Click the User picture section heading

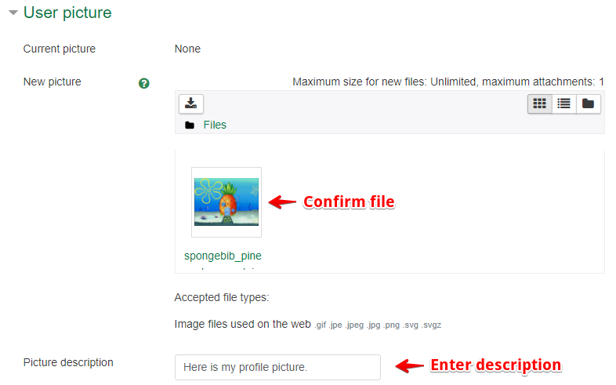click(x=67, y=13)
